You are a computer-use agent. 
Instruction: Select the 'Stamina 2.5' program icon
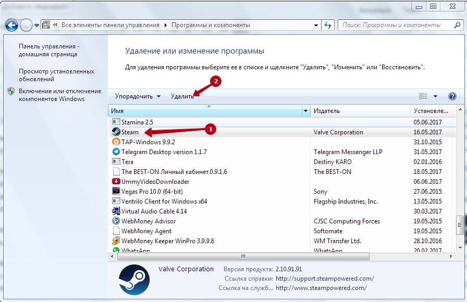click(116, 122)
